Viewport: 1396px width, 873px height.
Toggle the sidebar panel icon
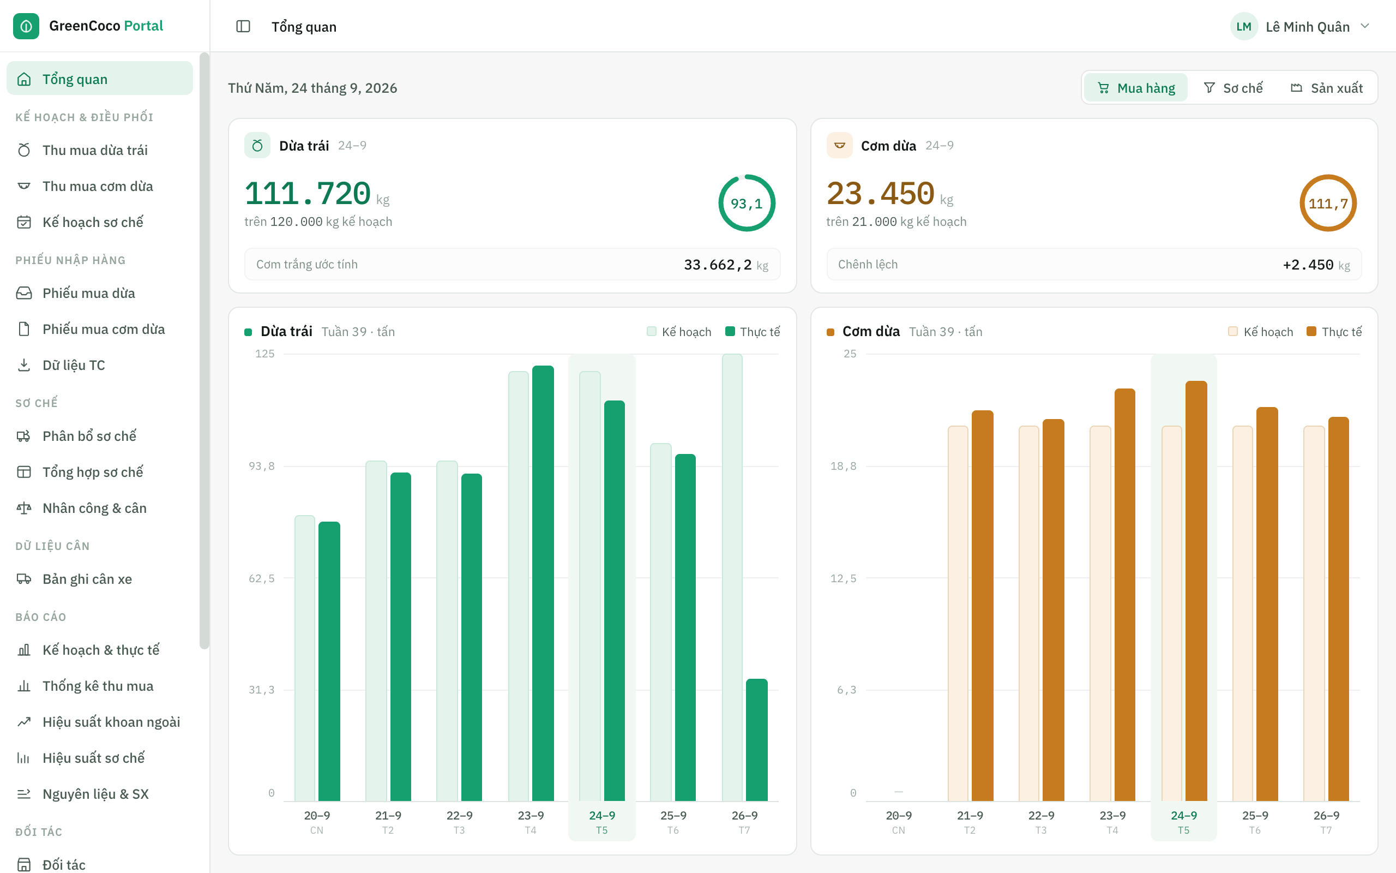point(243,27)
